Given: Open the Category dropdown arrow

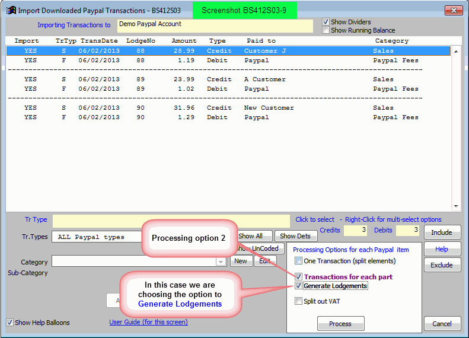Looking at the screenshot, I should pos(221,262).
